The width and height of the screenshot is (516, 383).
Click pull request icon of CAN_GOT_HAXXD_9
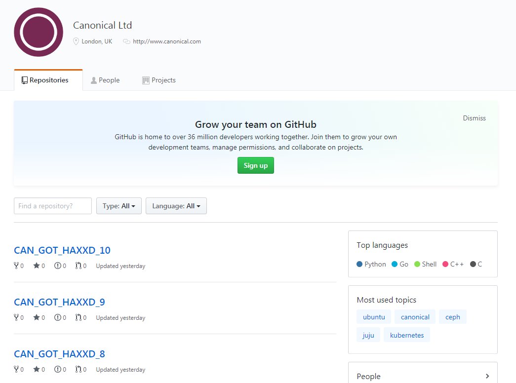coord(79,317)
